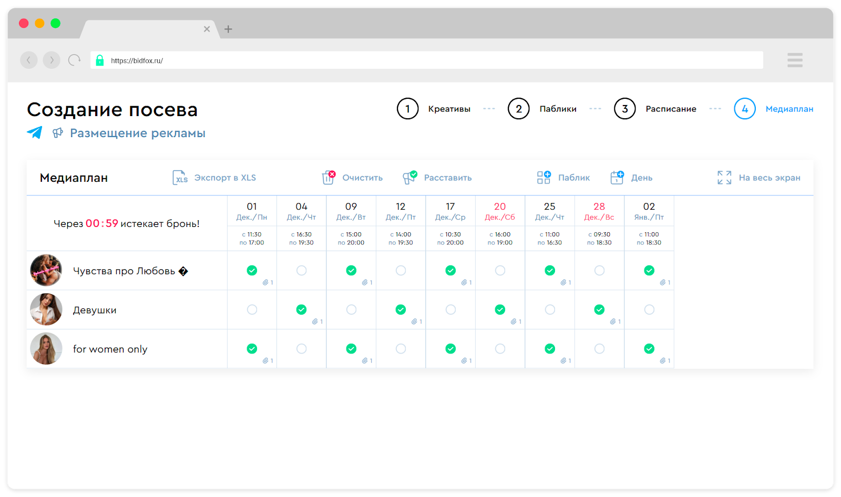This screenshot has height=497, width=841.
Task: Click the Очистить trash bin icon
Action: 328,178
